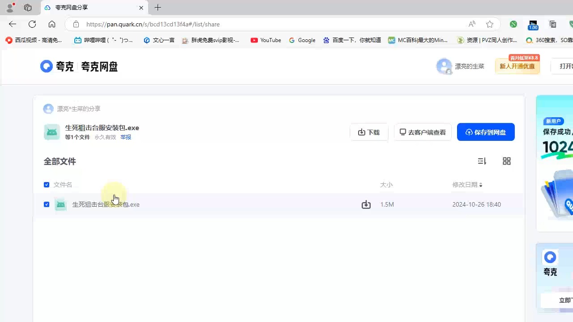Image resolution: width=573 pixels, height=322 pixels.
Task: Open user avatar 漂亮的生菜
Action: (x=444, y=66)
